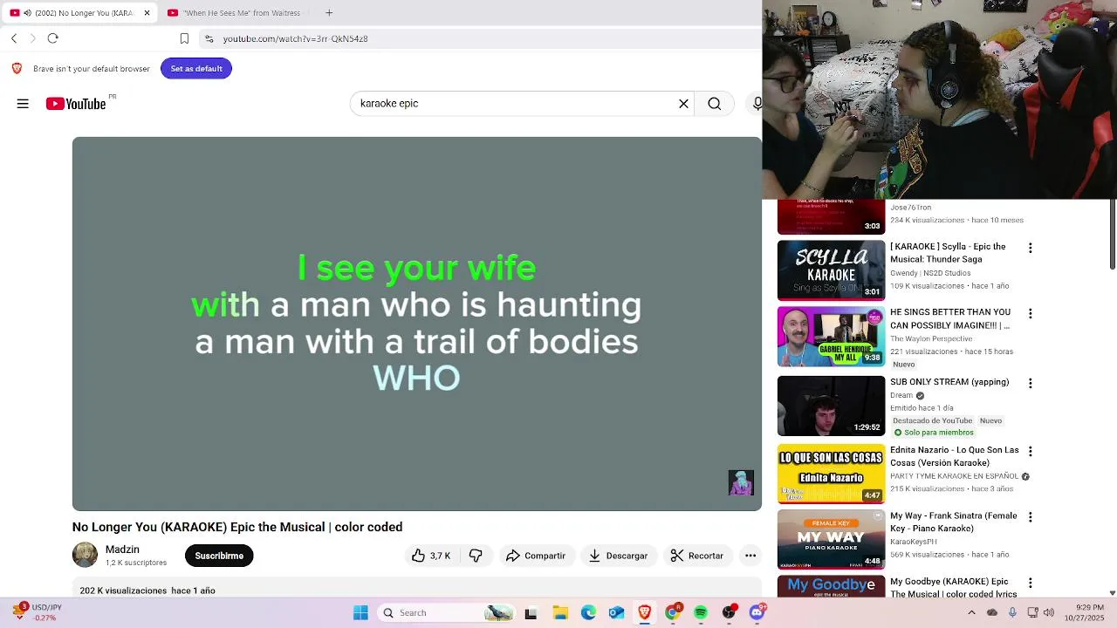1117x628 pixels.
Task: Click the karaoke video player
Action: point(416,324)
